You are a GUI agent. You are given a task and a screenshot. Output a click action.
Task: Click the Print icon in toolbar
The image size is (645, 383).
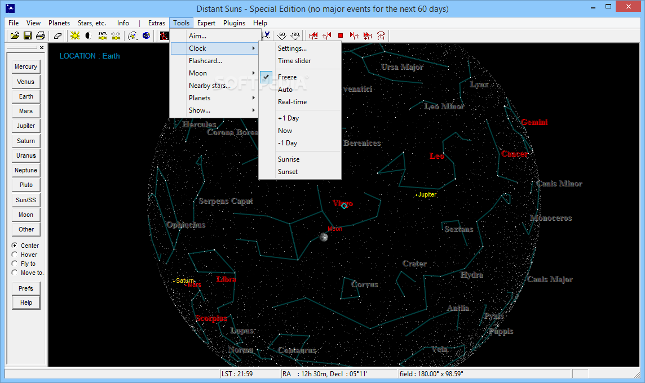coord(41,35)
